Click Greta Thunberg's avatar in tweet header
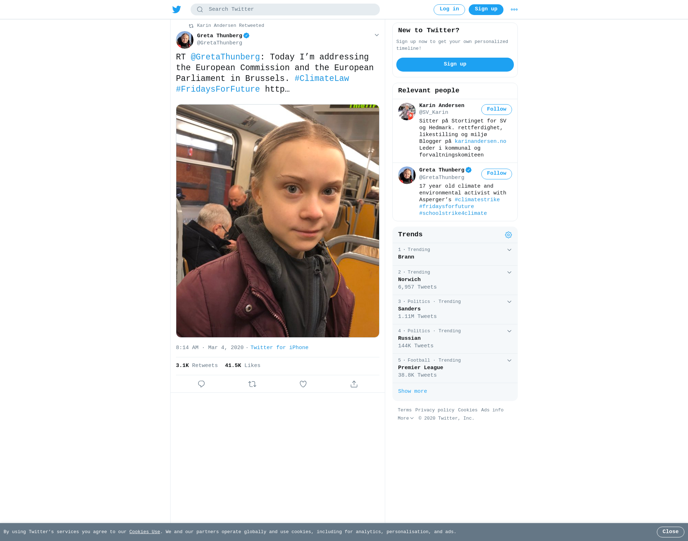 point(185,40)
